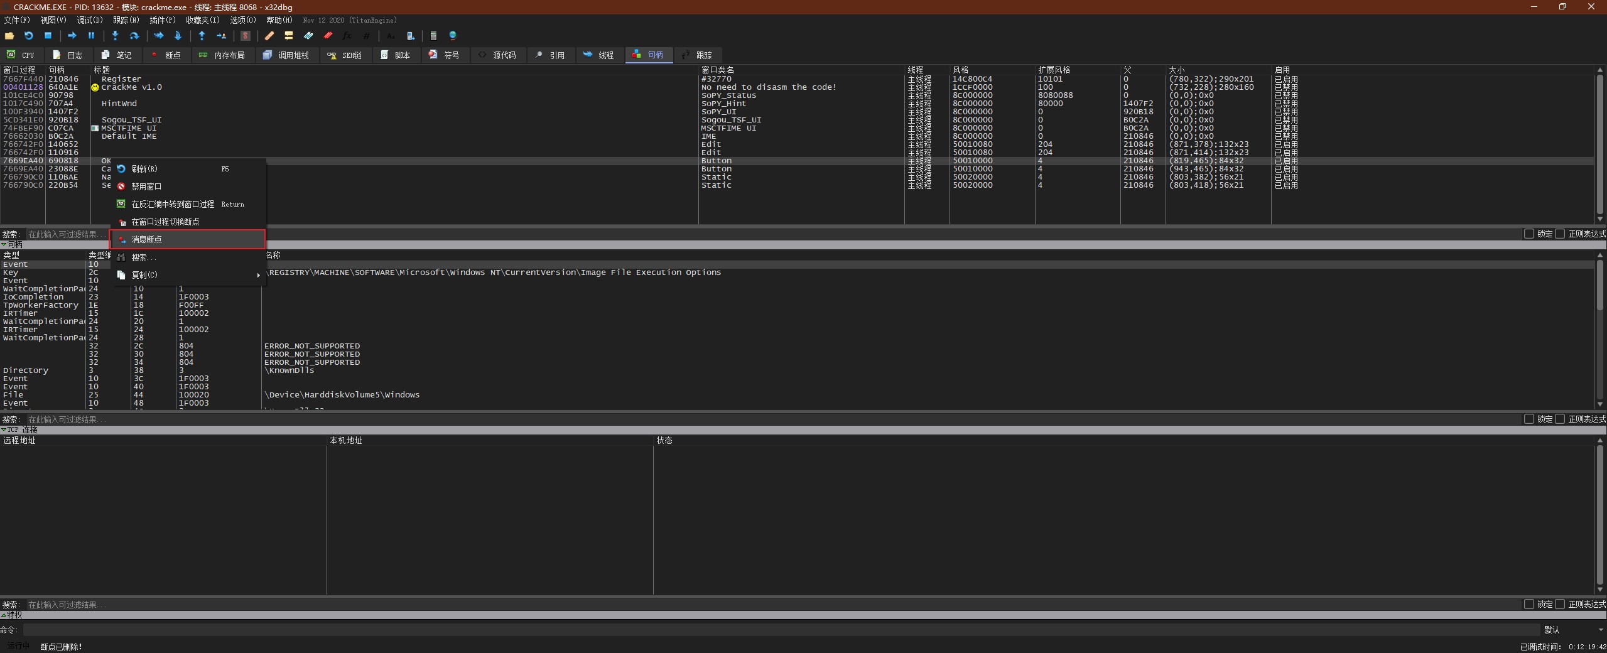
Task: Restart the debugged program
Action: 28,36
